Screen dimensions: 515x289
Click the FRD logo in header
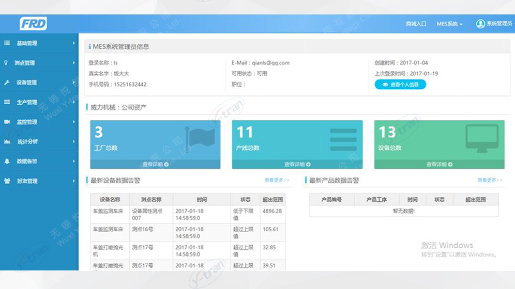(34, 24)
